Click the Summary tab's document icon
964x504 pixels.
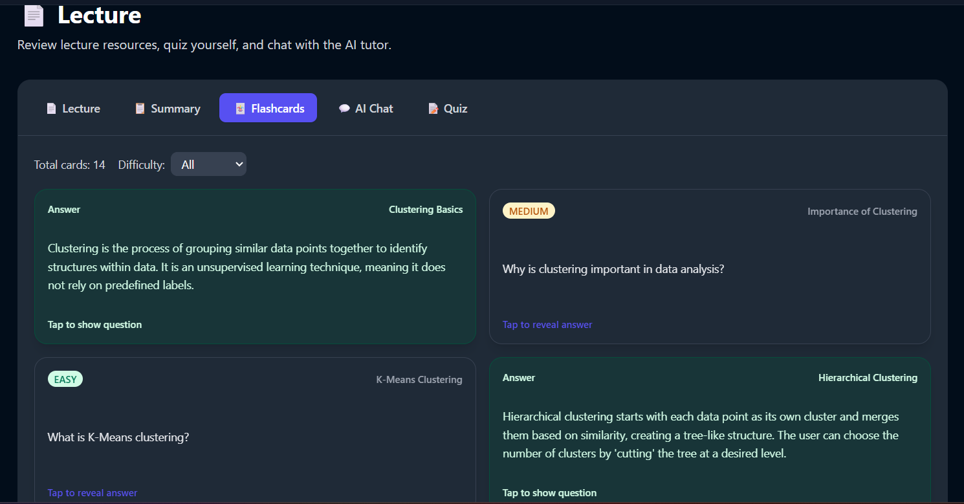(140, 108)
